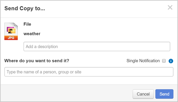Cancel sending the copy
The width and height of the screenshot is (178, 102).
tap(143, 94)
